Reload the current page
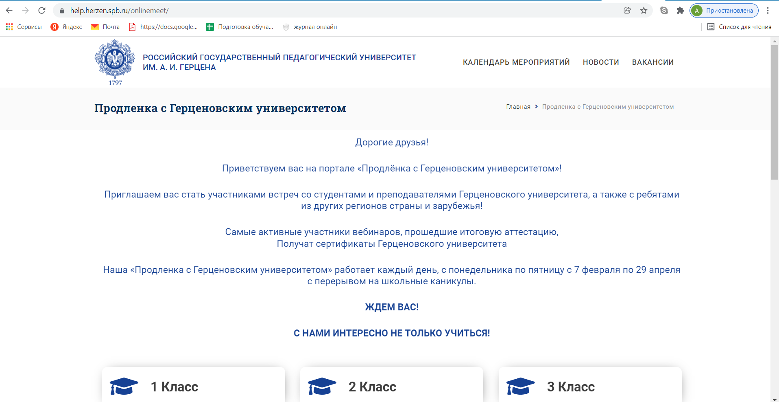779x402 pixels. point(41,11)
